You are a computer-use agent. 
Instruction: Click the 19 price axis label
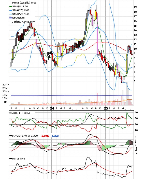[x=135, y=7]
